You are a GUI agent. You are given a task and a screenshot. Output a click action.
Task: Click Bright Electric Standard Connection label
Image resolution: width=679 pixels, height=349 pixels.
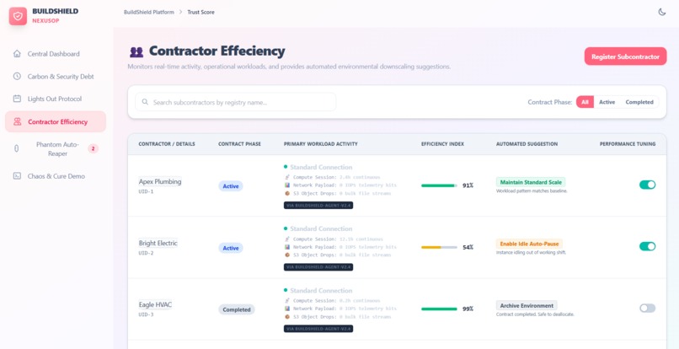(321, 228)
